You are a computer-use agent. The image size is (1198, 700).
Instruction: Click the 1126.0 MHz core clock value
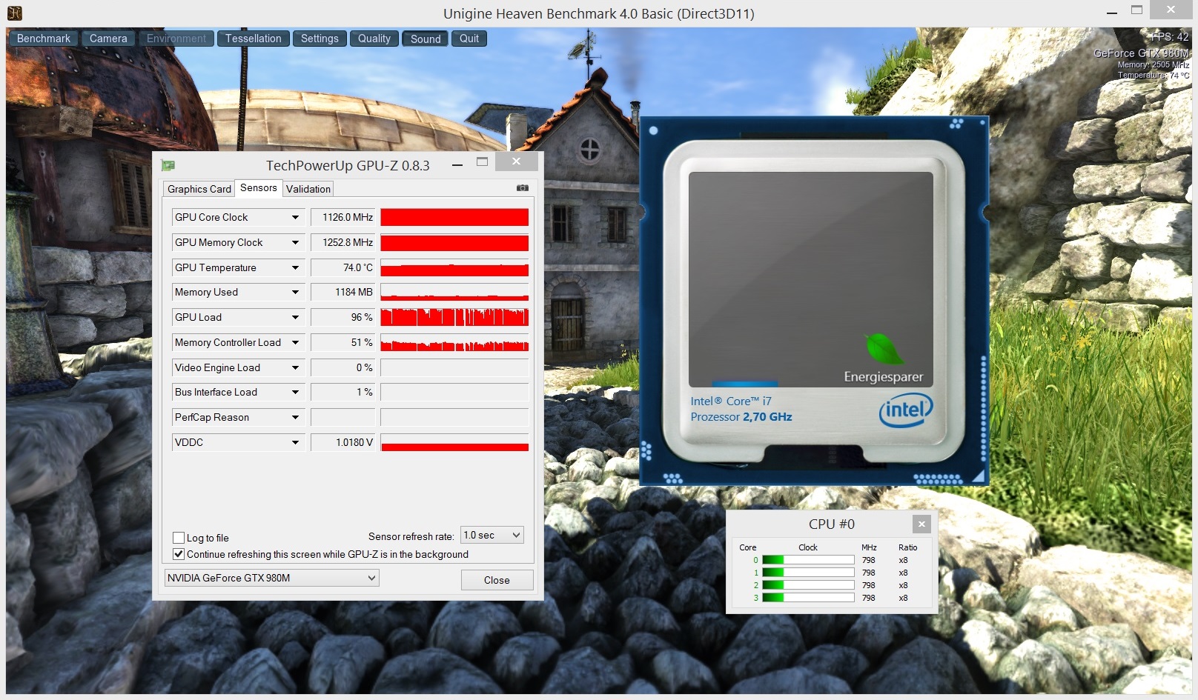point(343,217)
